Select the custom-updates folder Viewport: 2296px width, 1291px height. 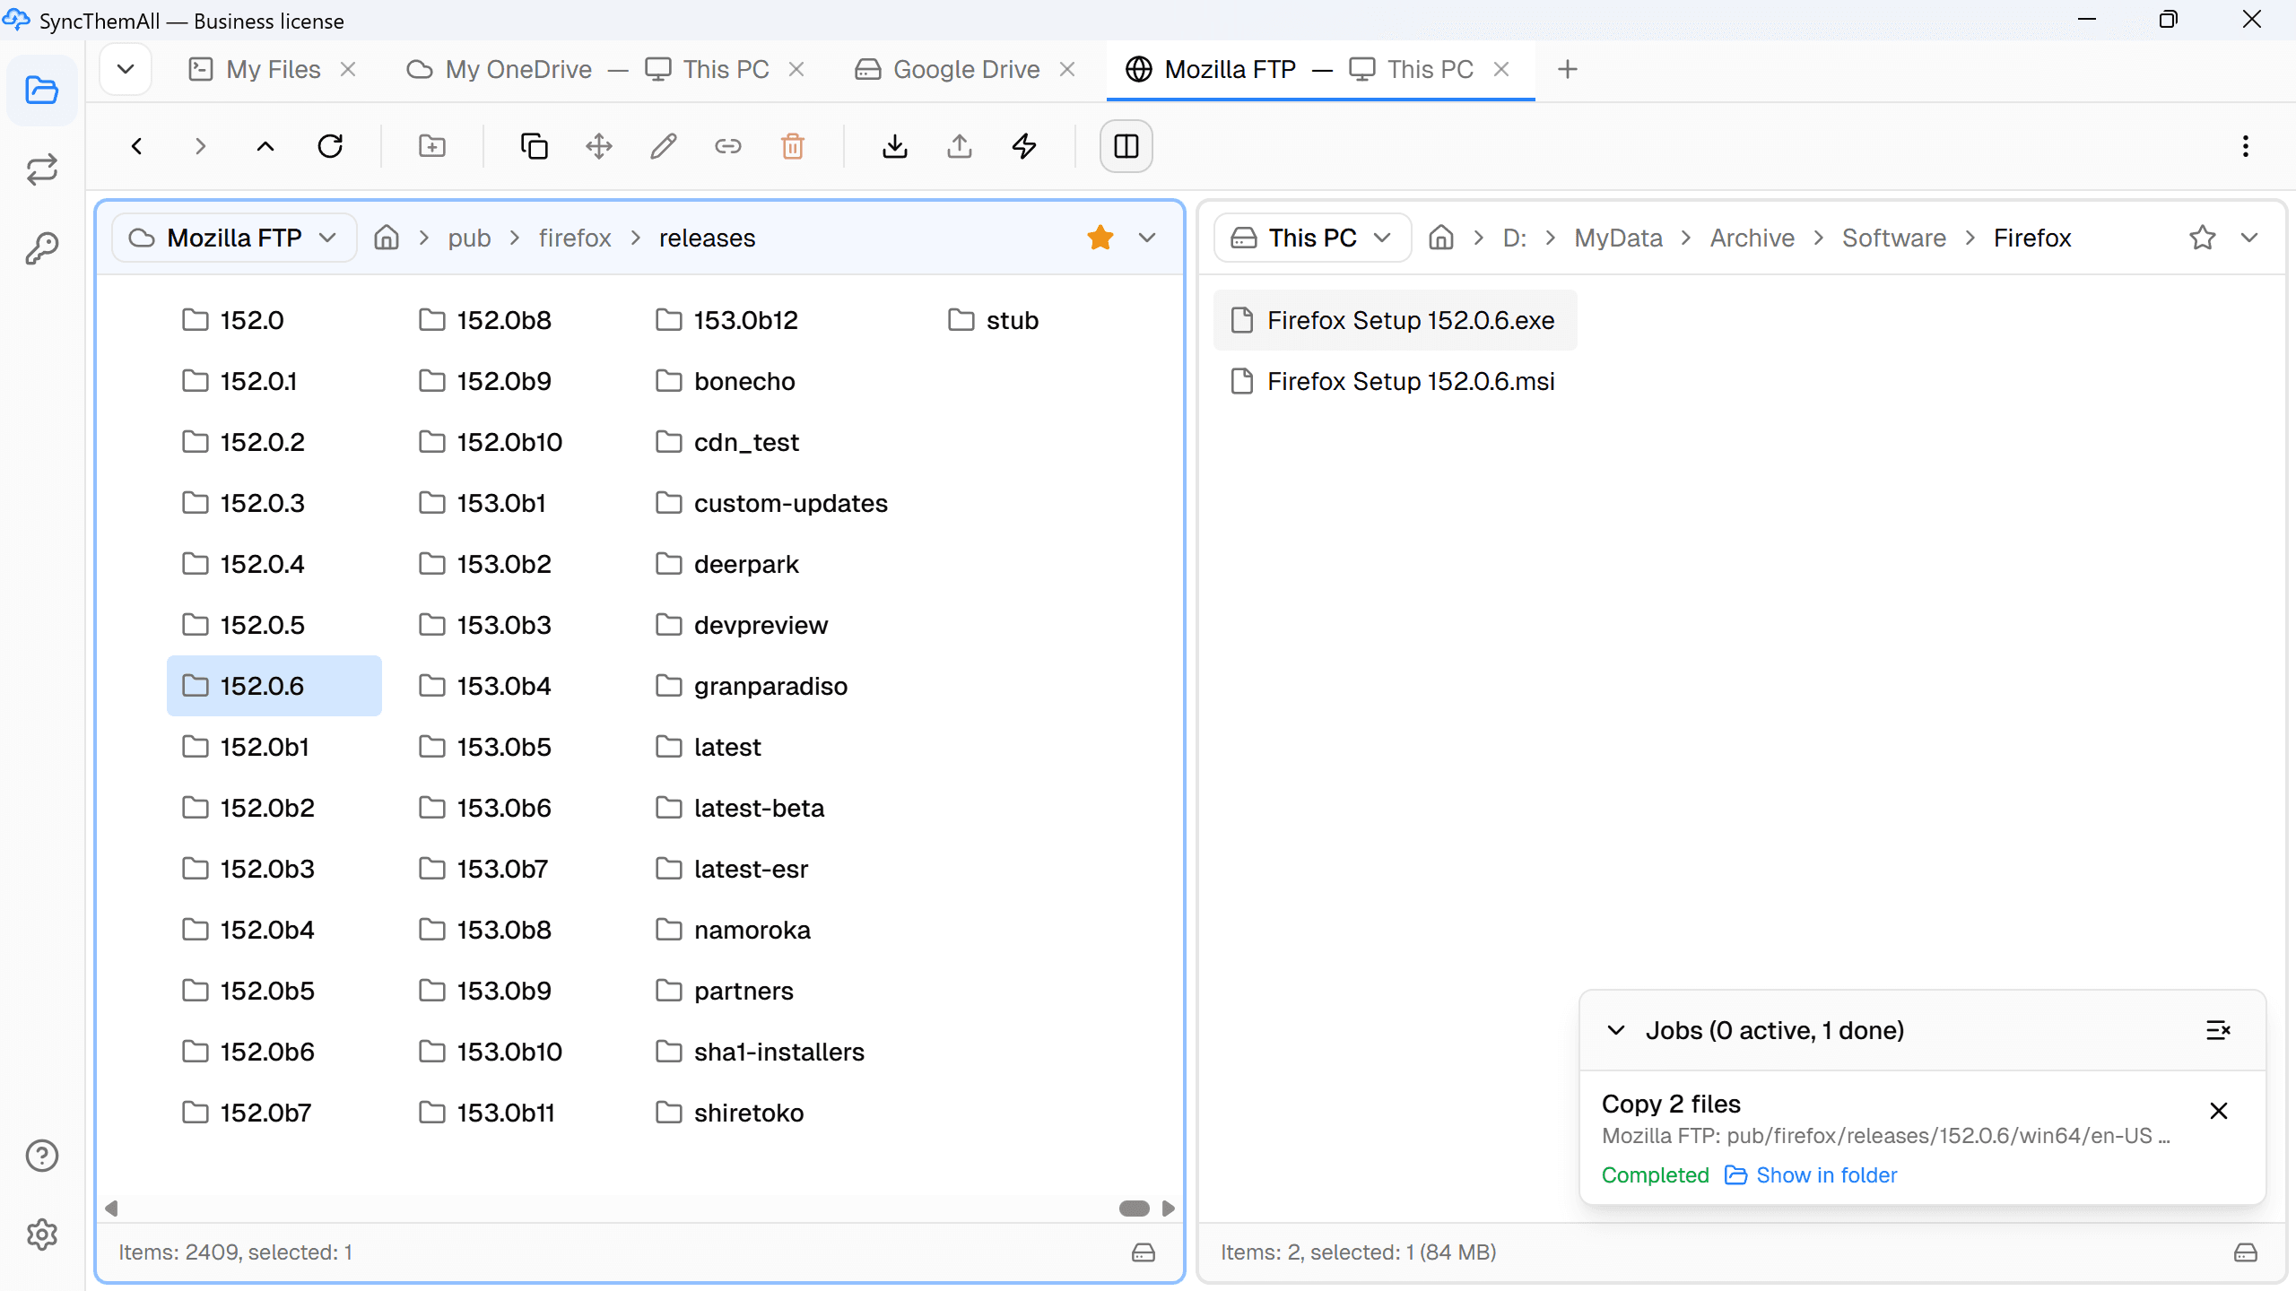tap(772, 503)
